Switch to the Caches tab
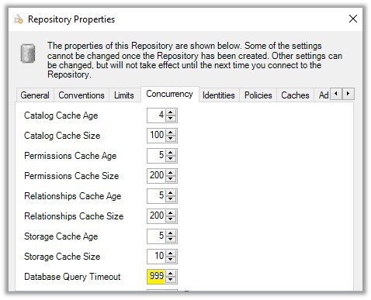This screenshot has width=371, height=300. point(295,95)
